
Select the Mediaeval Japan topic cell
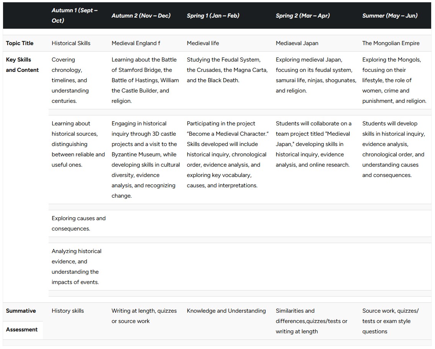coord(297,43)
